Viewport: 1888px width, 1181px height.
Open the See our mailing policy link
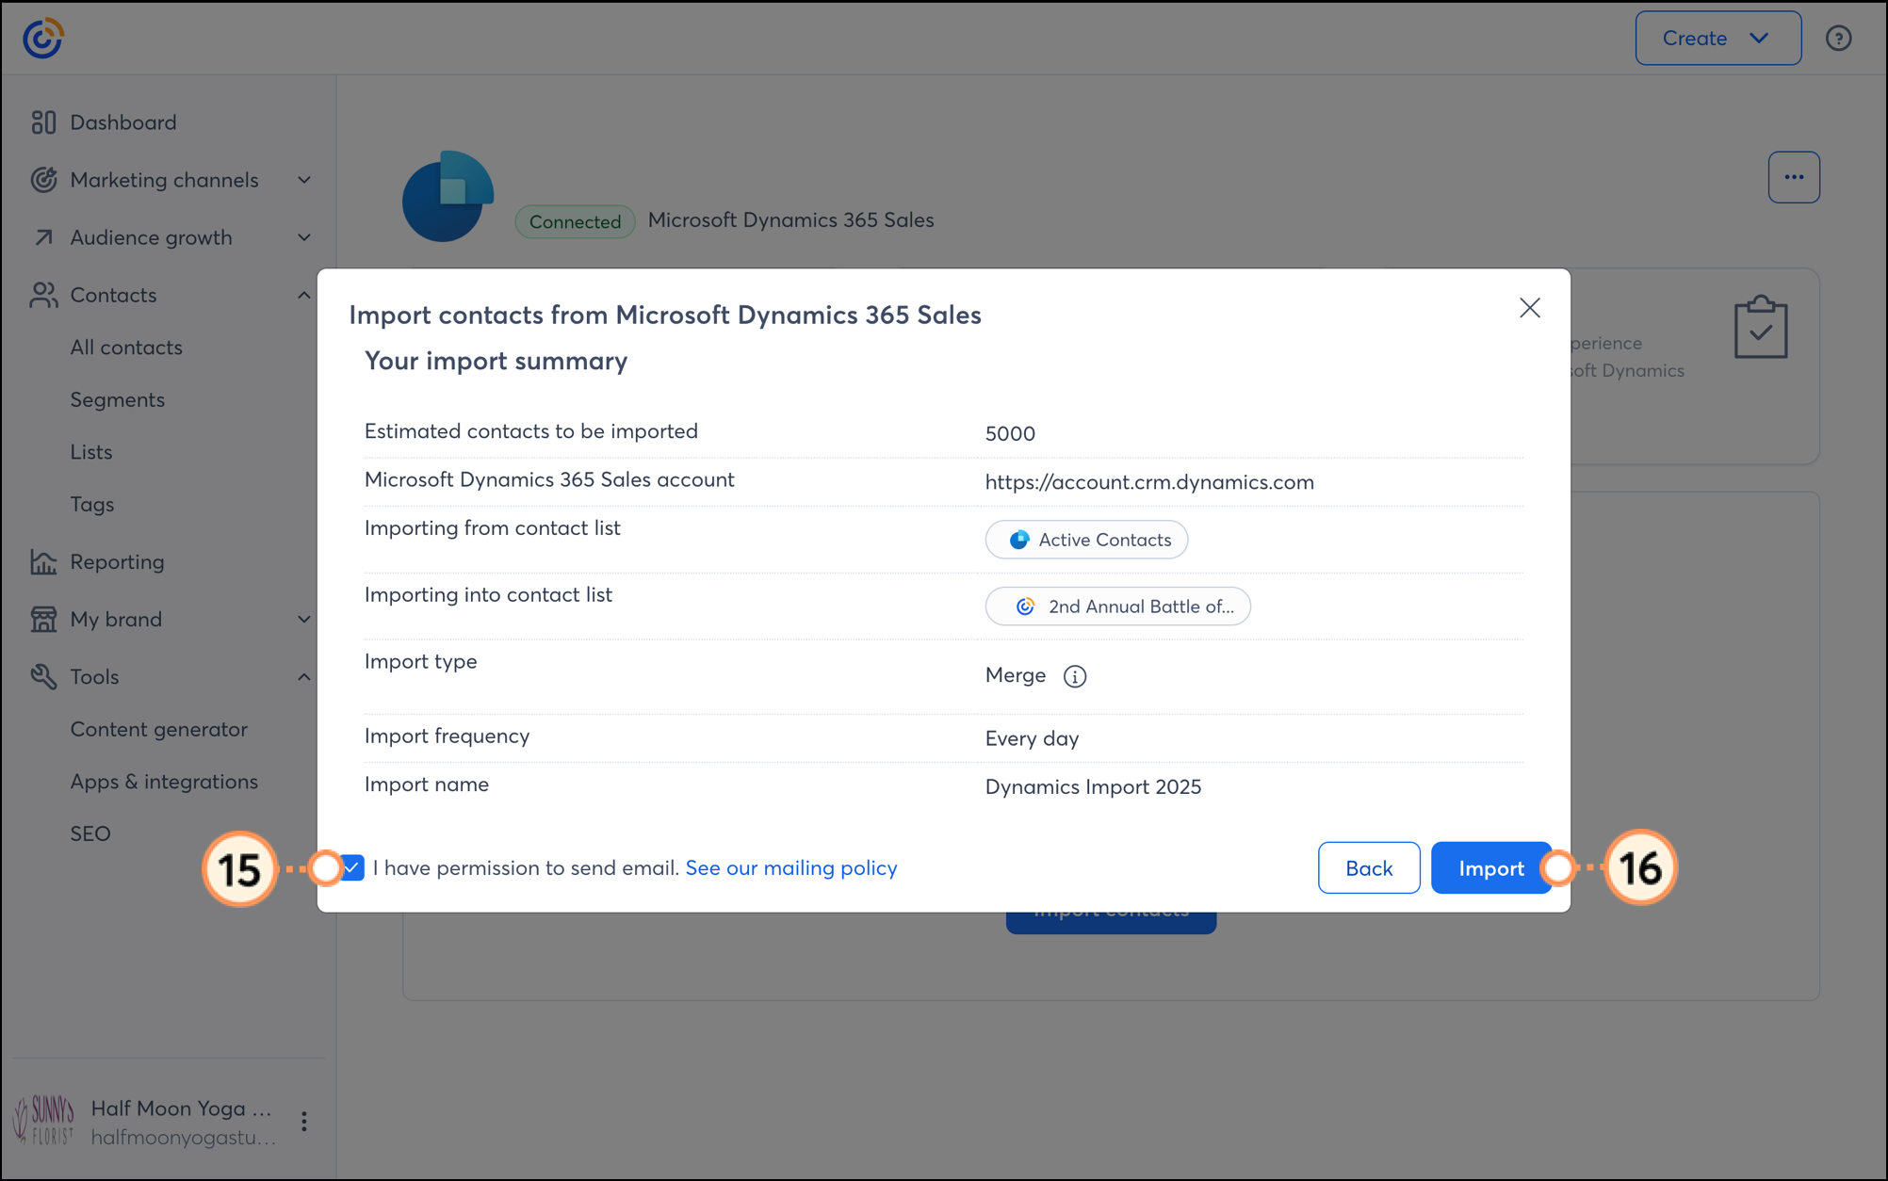[791, 867]
